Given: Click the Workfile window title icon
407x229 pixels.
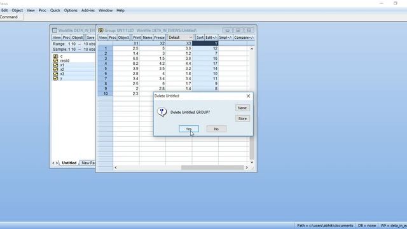Looking at the screenshot, I should coord(55,30).
